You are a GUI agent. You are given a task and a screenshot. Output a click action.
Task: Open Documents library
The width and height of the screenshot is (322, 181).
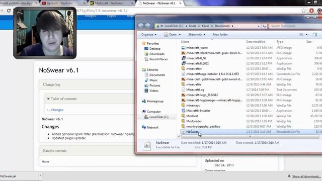157,75
